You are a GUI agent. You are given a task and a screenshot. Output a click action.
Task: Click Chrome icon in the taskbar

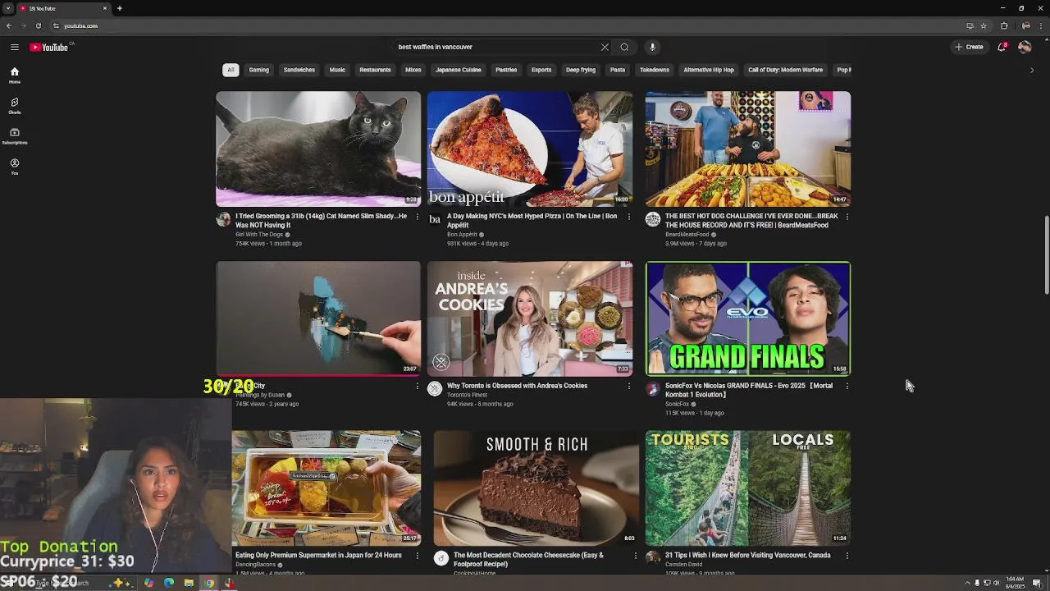209,583
